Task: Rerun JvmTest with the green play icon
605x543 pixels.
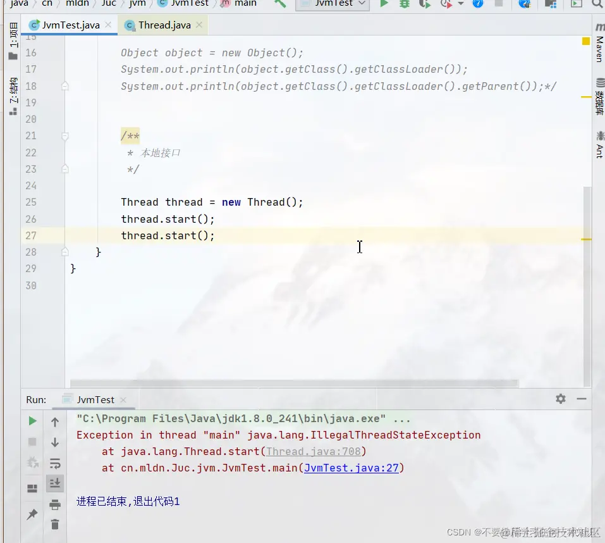Action: pyautogui.click(x=32, y=421)
